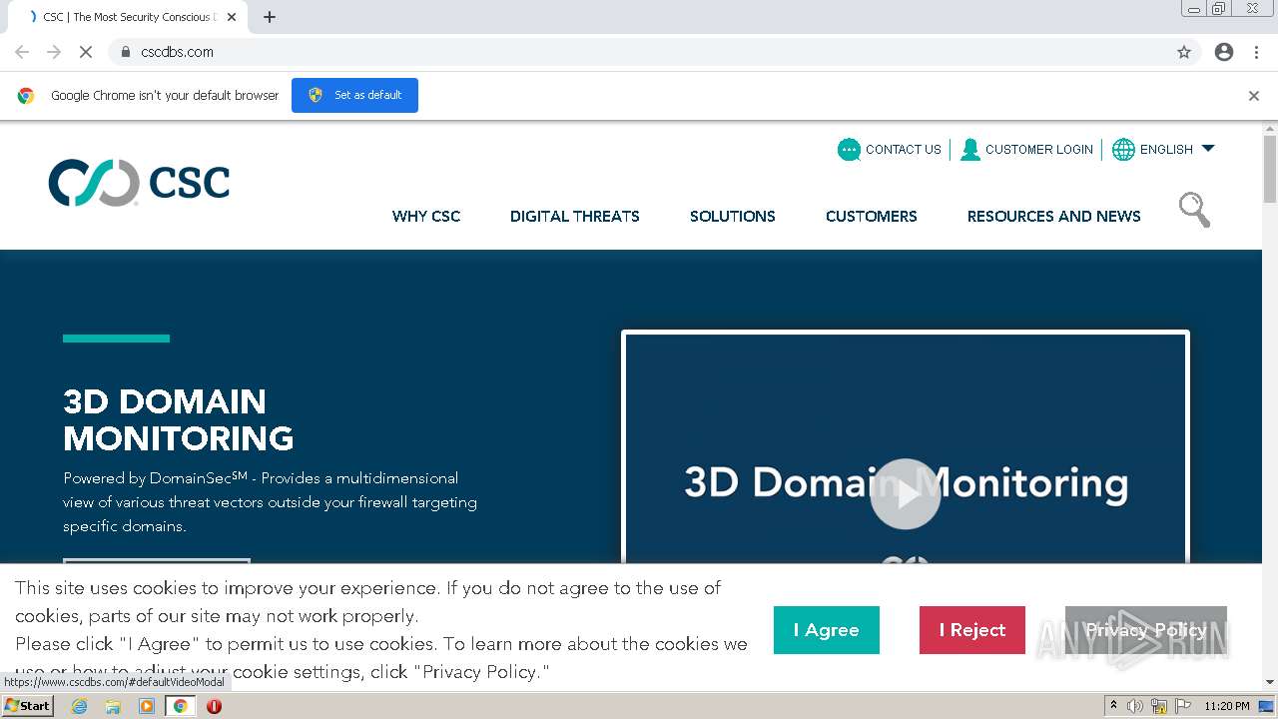Click the 3D DOMAIN MONITORING heading
The image size is (1278, 719).
(179, 419)
